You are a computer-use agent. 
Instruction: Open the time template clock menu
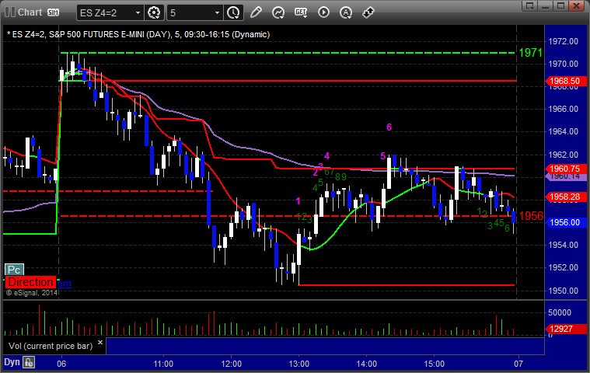233,12
